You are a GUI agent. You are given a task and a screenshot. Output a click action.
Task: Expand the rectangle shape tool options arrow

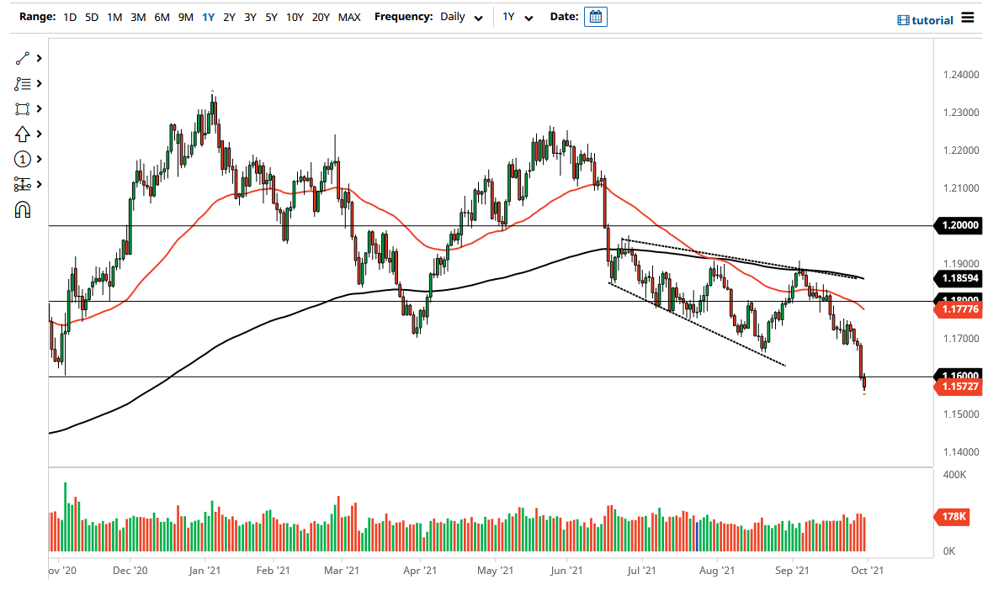(39, 108)
